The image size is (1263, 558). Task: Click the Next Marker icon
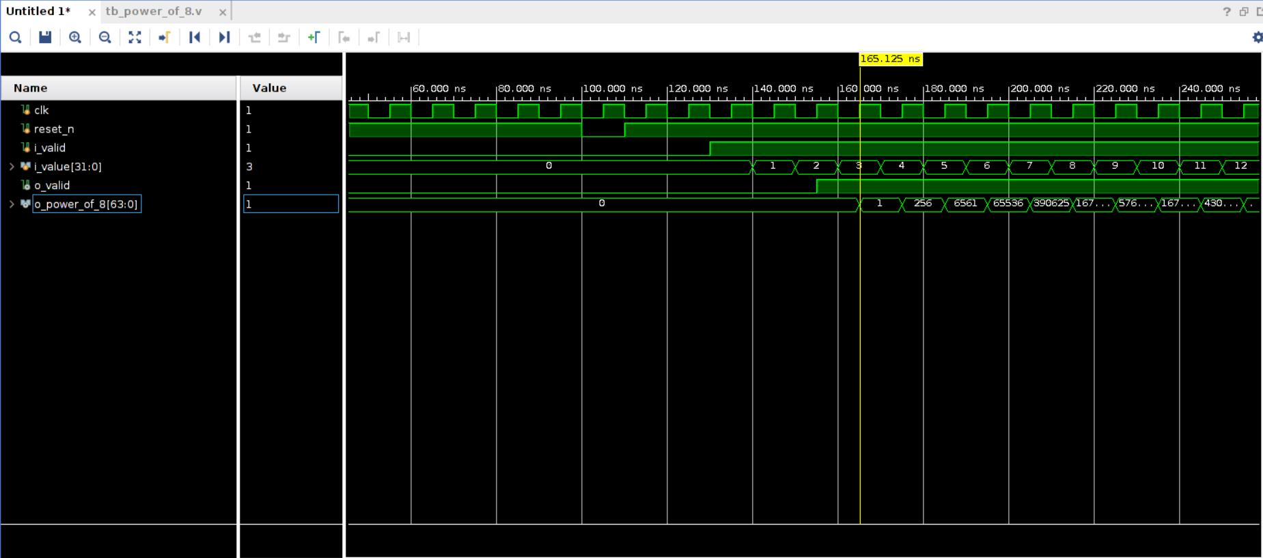[373, 38]
